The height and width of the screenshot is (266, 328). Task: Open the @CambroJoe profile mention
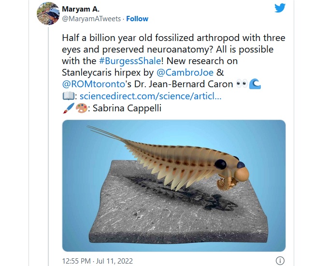(x=185, y=72)
